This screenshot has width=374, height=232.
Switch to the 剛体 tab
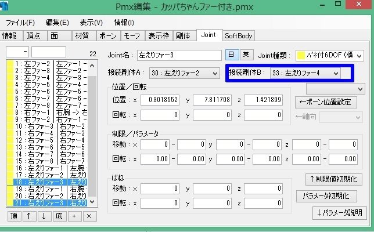185,36
